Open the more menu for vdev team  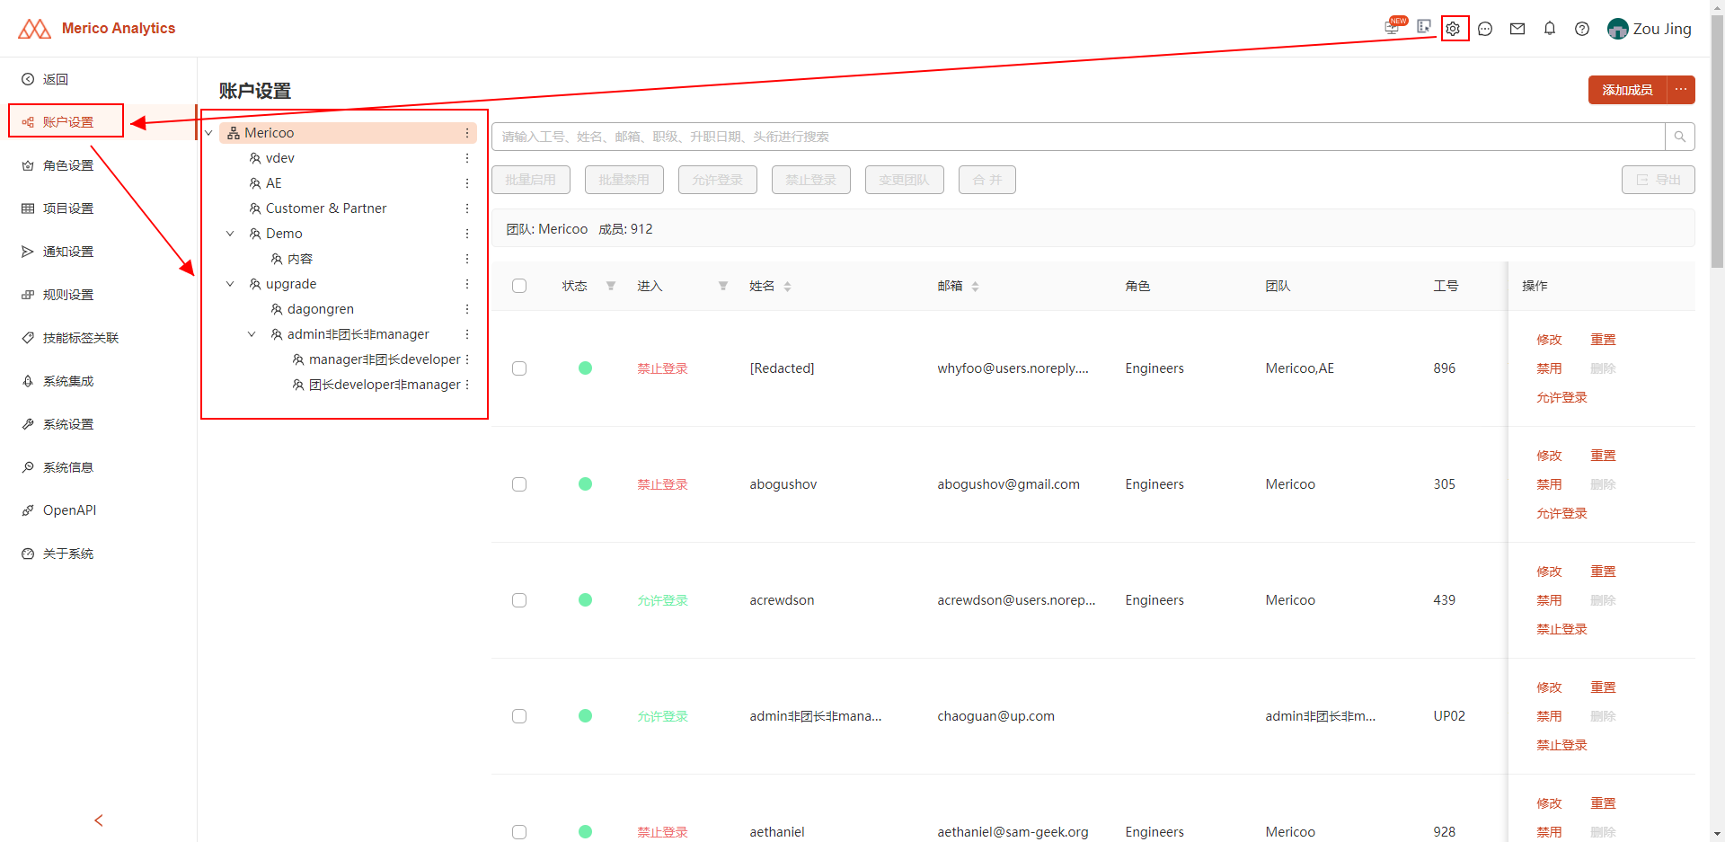pos(467,158)
